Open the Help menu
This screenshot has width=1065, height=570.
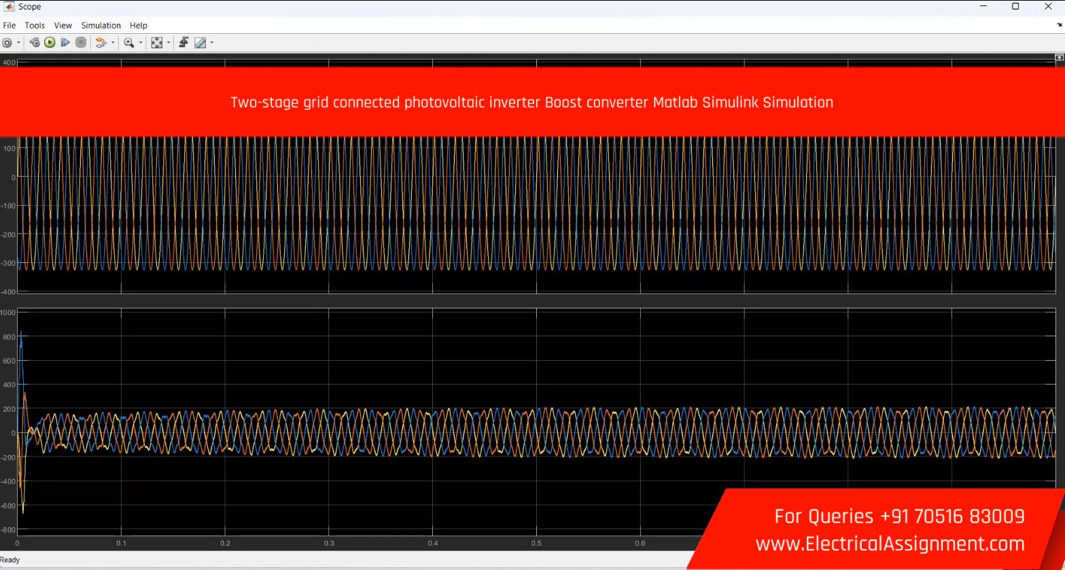coord(138,25)
